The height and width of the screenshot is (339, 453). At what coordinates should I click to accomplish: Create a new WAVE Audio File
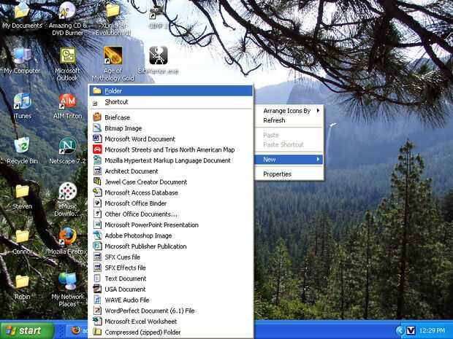171,300
